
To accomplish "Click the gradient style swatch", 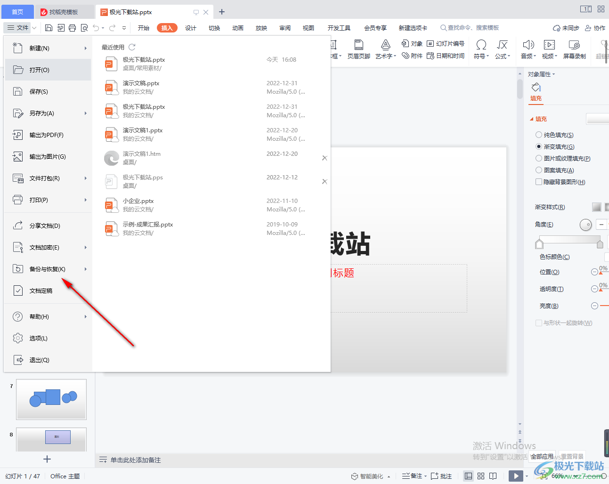I will coord(596,207).
